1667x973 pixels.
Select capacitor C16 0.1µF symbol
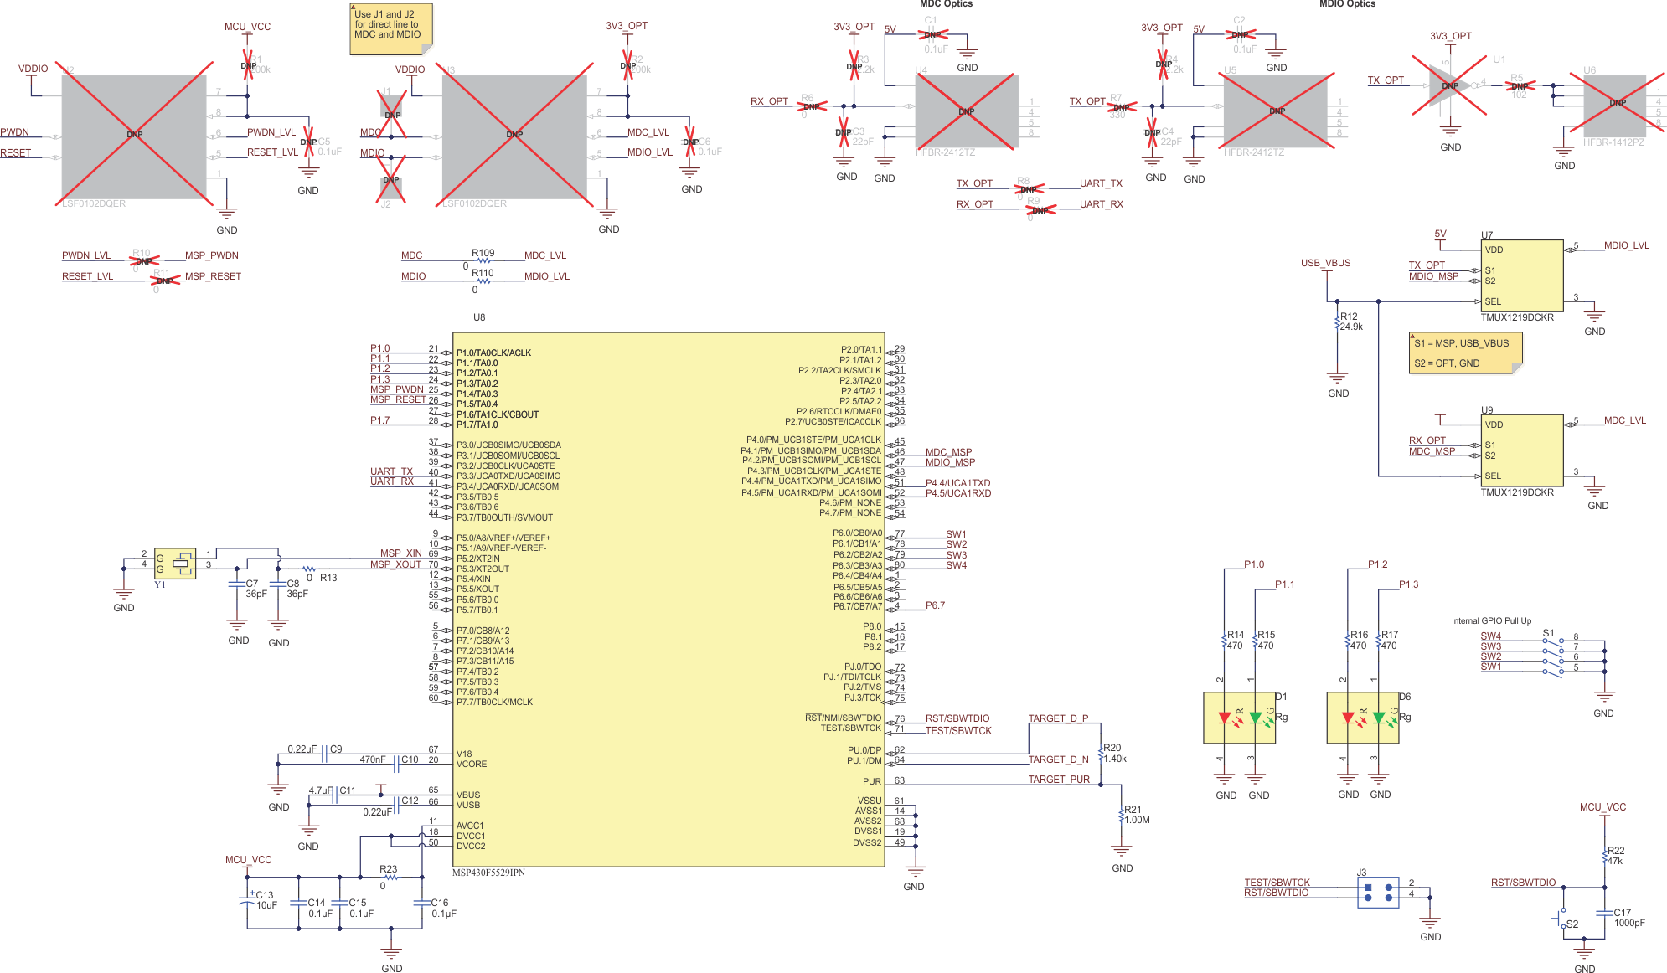(x=421, y=903)
